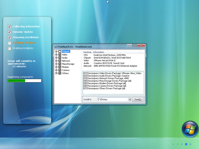The height and width of the screenshot is (149, 199).
Task: Uncheck the MassStorage checkbox
Action: point(60,64)
